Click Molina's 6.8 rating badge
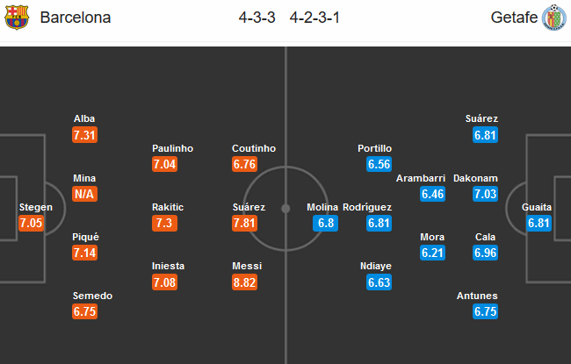 pos(325,223)
